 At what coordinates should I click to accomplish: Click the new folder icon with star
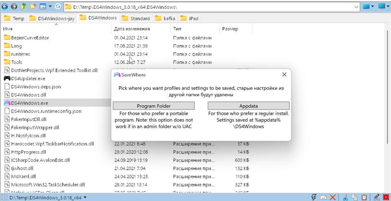(33, 6)
